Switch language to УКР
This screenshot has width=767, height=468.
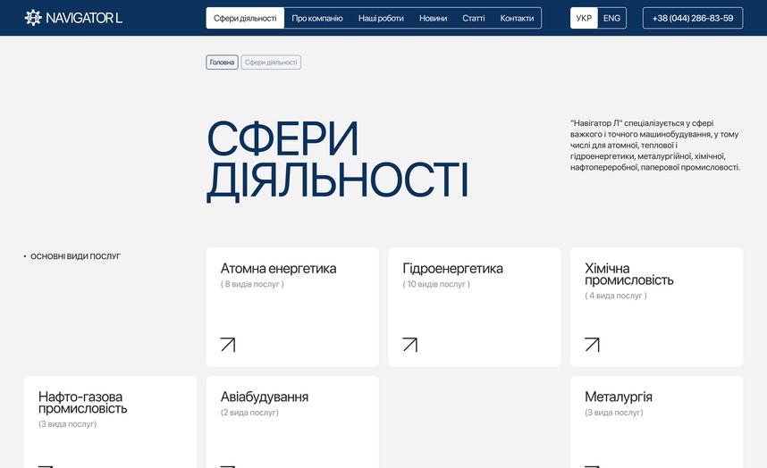584,18
